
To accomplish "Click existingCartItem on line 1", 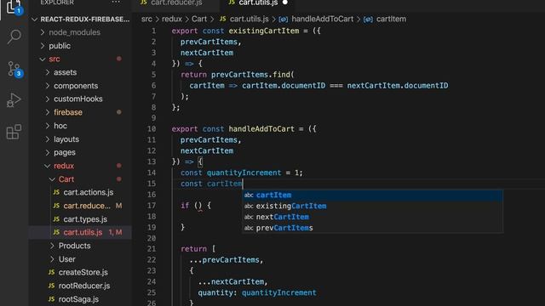I will (x=263, y=31).
